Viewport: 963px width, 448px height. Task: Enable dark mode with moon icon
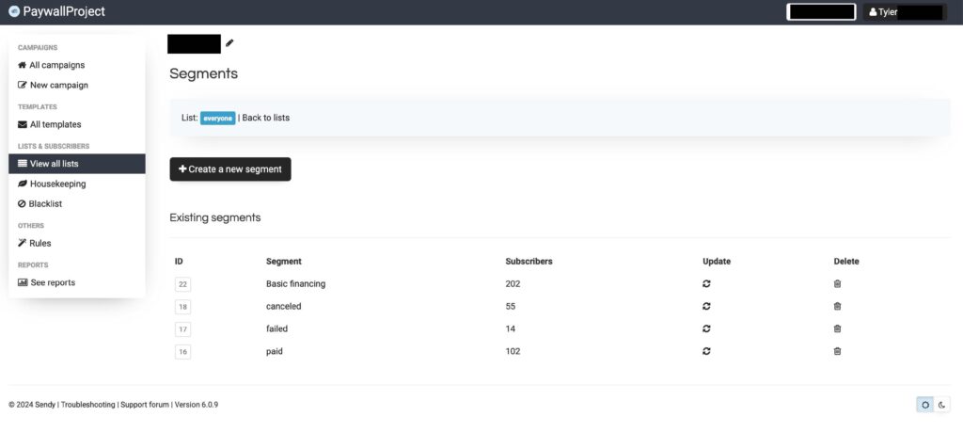942,405
